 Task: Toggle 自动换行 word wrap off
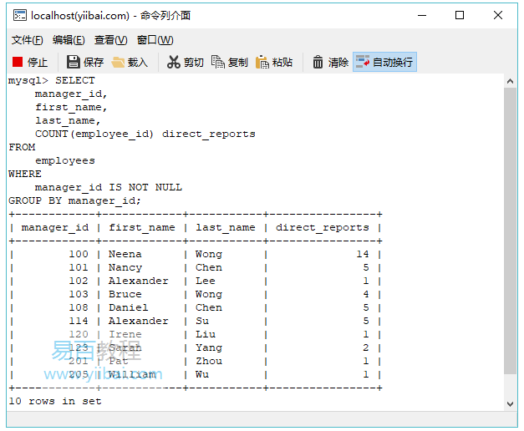384,62
